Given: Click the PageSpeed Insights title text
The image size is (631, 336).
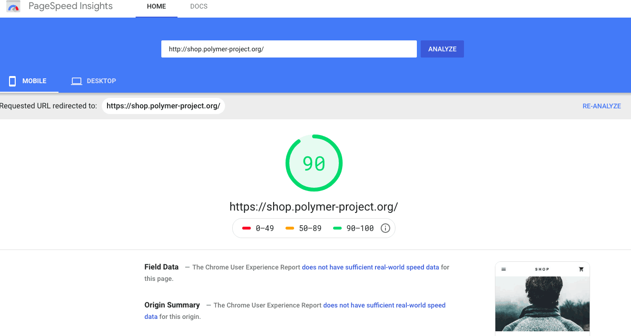Looking at the screenshot, I should click(x=70, y=7).
